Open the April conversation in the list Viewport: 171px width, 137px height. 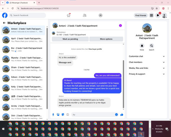pos(23,40)
